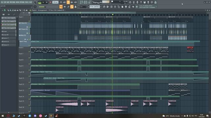
Task: Select the playlist draw (pencil) tool
Action: (x=8, y=10)
